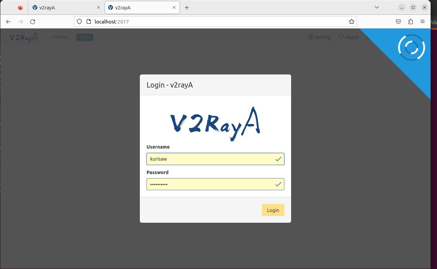Focus the Username input field
437x269 pixels.
[215, 159]
